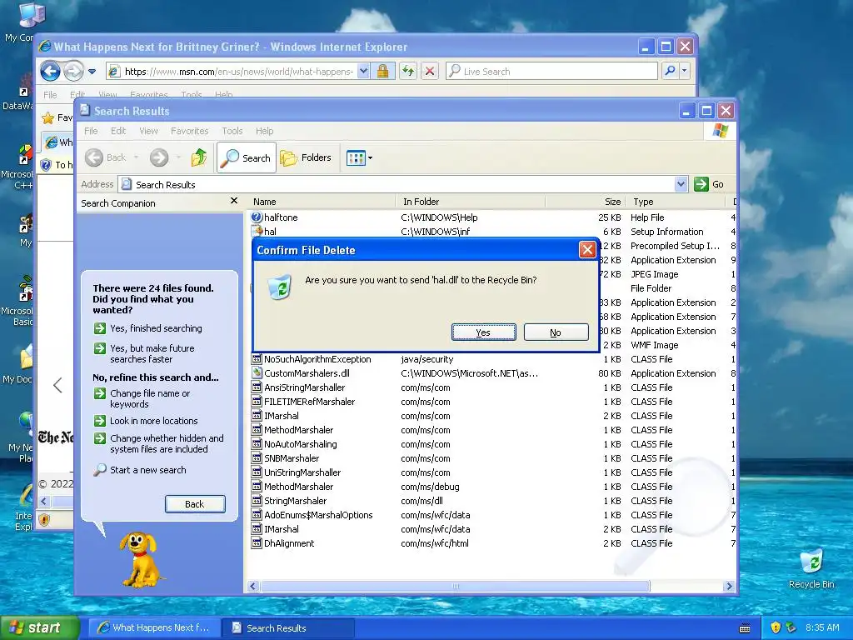Click the Live Search box

(x=552, y=72)
